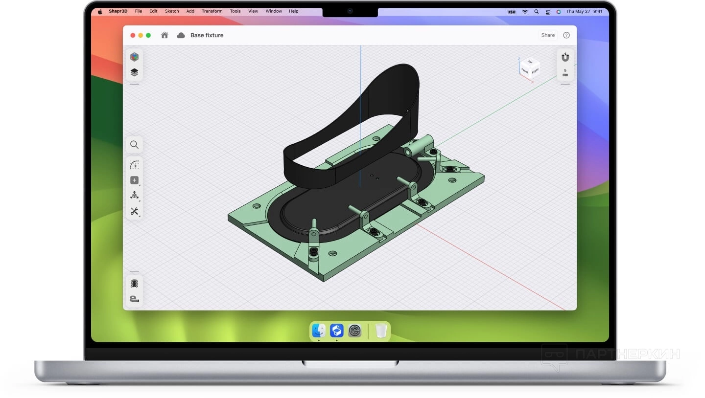The height and width of the screenshot is (398, 705).
Task: Select the Sketch arc tool
Action: (x=134, y=165)
